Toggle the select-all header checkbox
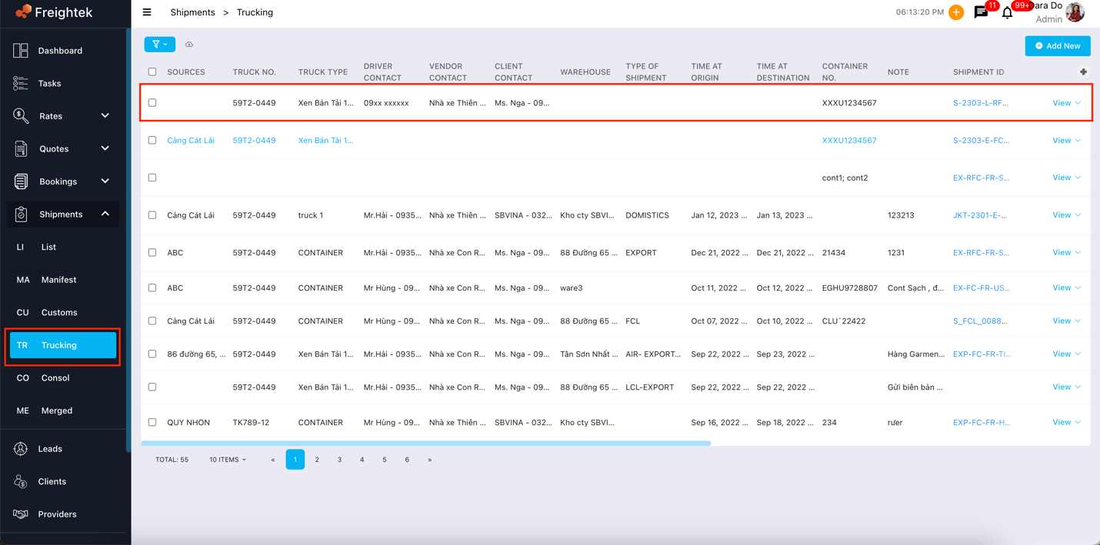This screenshot has width=1100, height=545. [x=152, y=71]
